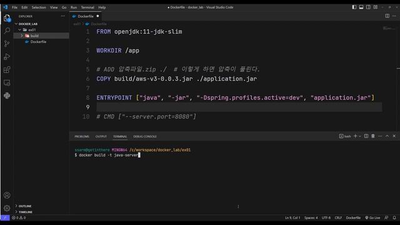Open the Run and Debug view

(7, 57)
